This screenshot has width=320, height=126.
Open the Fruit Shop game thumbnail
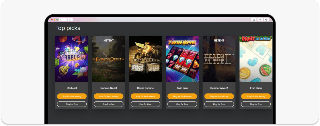click(256, 59)
